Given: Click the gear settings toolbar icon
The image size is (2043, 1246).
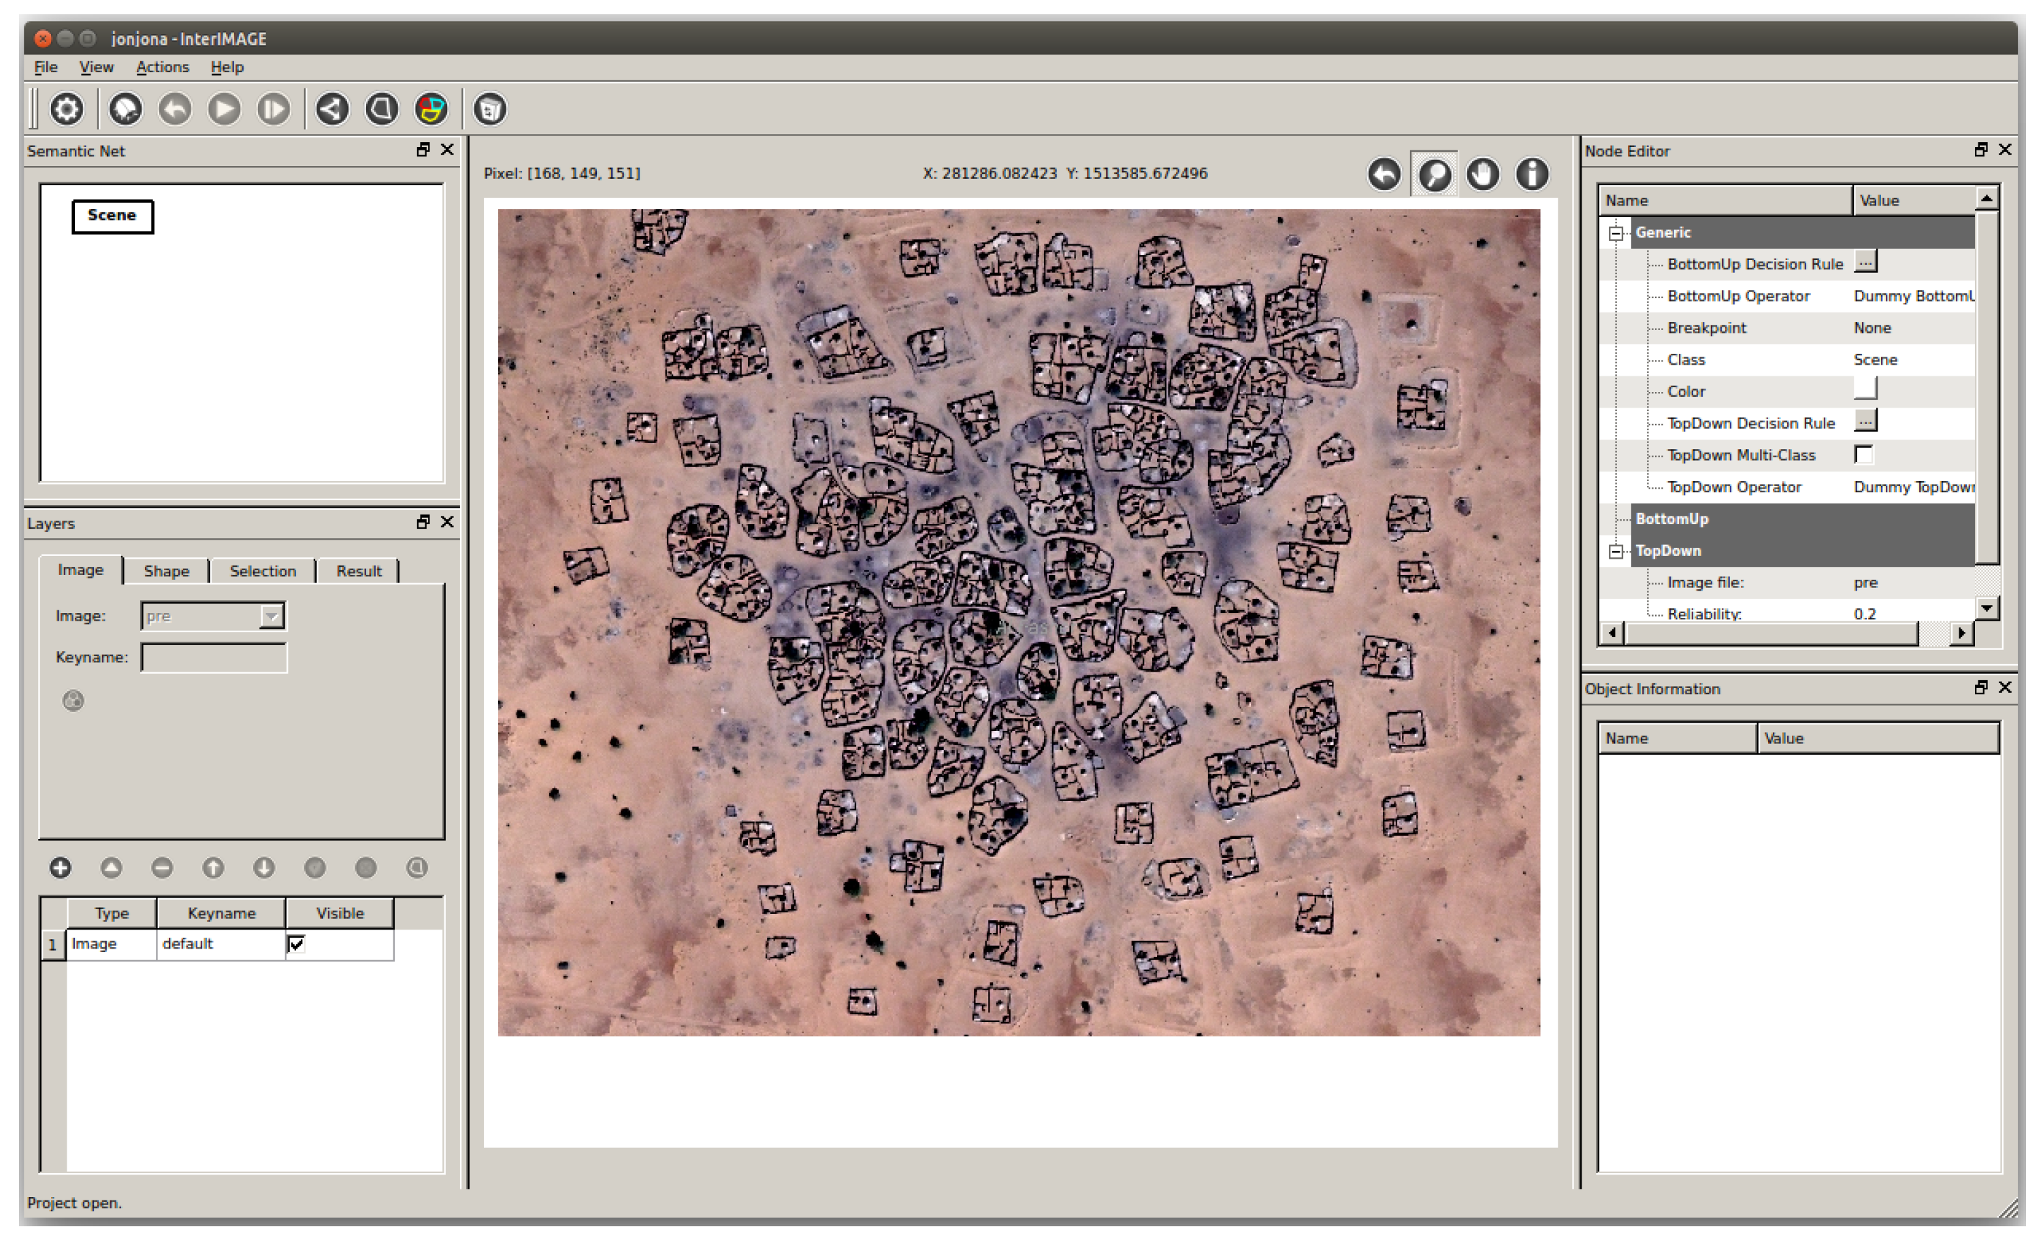Looking at the screenshot, I should point(67,109).
